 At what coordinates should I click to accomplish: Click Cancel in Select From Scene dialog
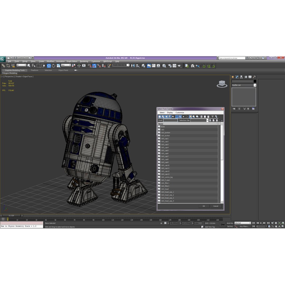point(216,206)
